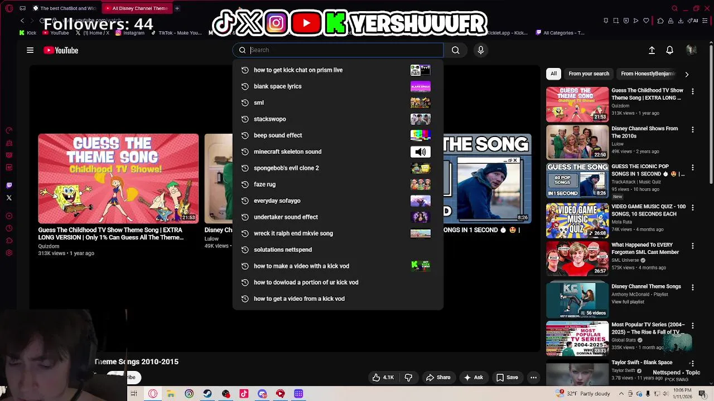Open options for Most Popular TV Series video

pos(693,325)
